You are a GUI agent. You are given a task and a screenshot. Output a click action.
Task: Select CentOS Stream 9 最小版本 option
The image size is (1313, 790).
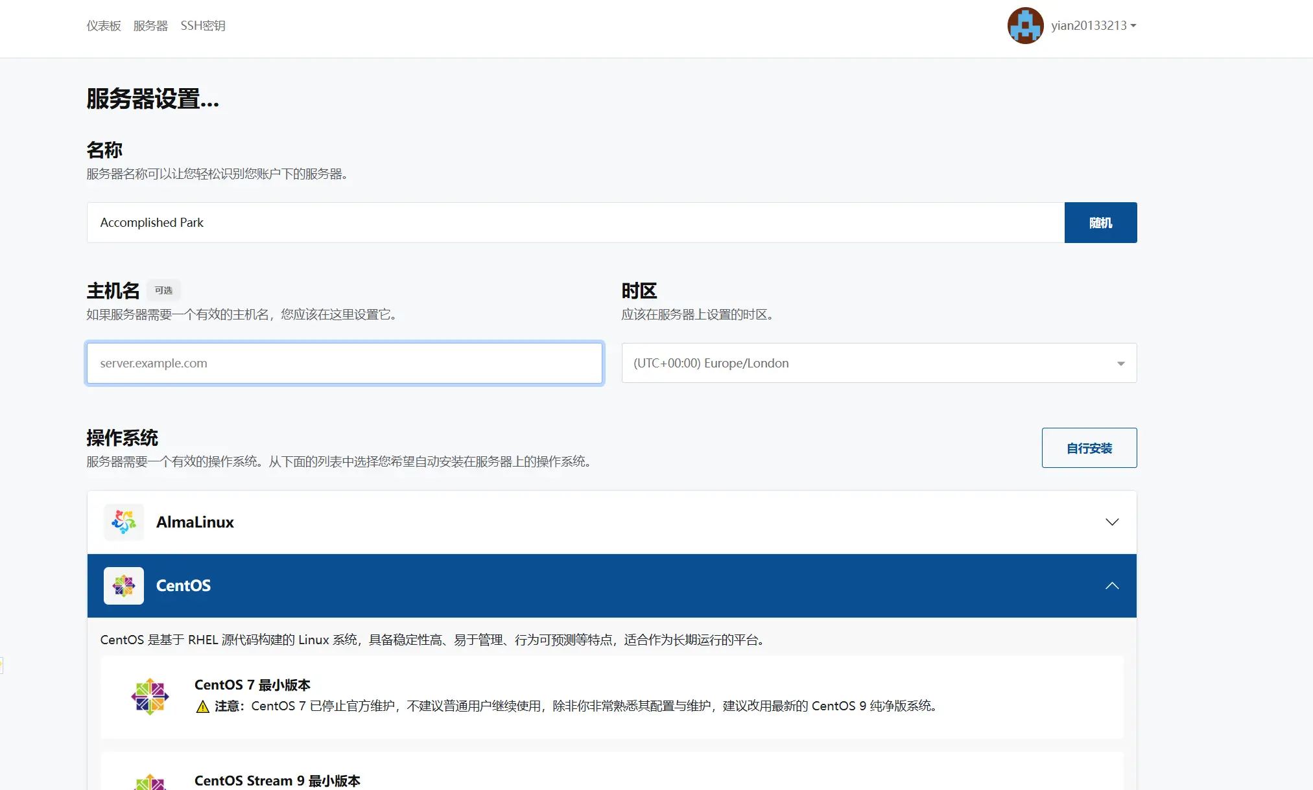pos(612,771)
